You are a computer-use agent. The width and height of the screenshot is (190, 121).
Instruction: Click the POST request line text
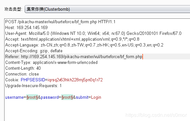(60, 22)
